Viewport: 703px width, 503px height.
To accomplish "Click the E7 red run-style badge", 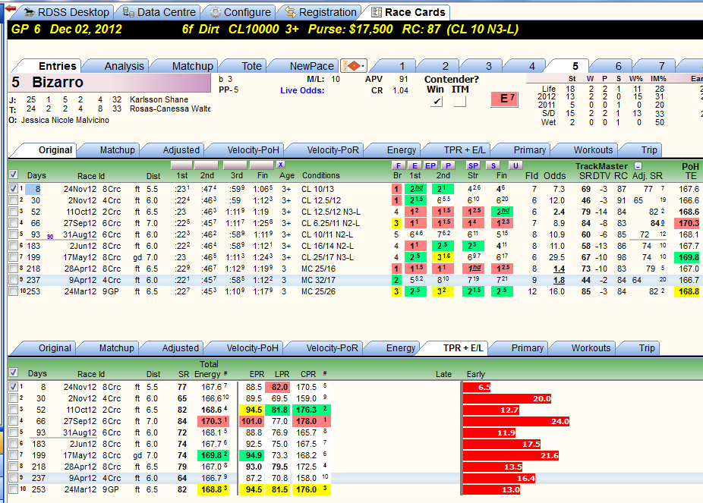I will click(x=504, y=99).
